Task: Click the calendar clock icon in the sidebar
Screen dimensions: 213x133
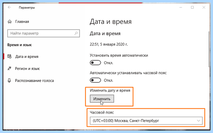Action: [x=9, y=56]
